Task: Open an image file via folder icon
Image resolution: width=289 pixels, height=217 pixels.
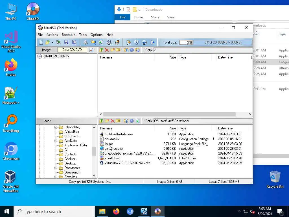Action: tap(47, 42)
